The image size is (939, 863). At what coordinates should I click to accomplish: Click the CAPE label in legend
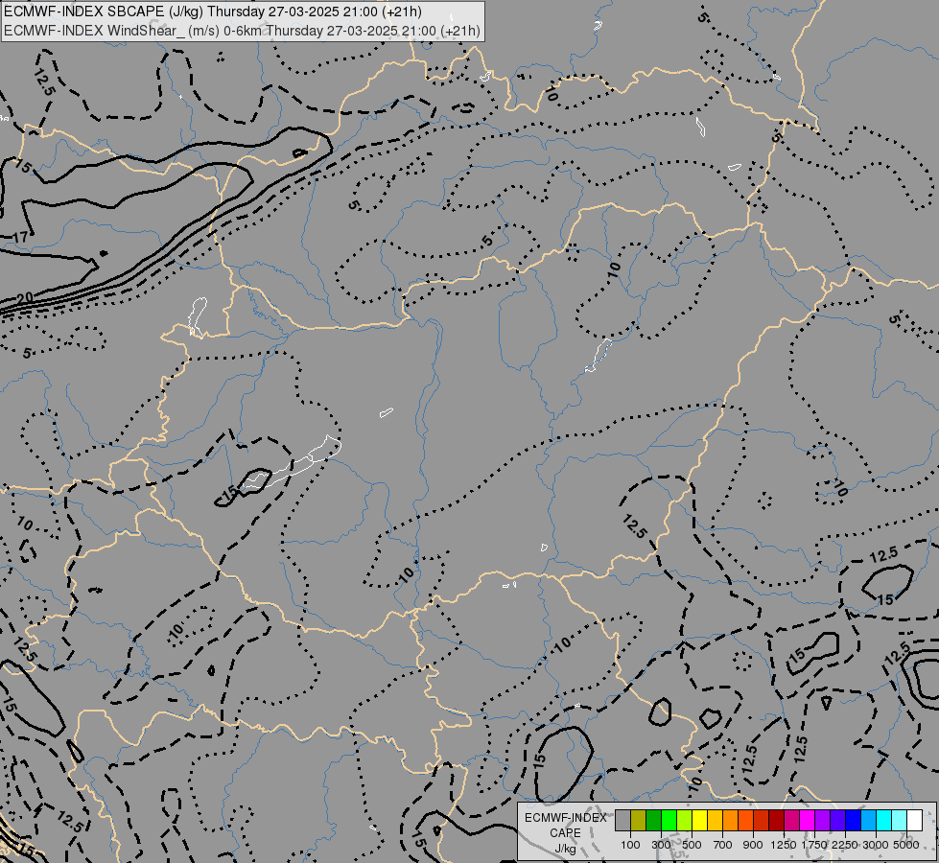565,833
